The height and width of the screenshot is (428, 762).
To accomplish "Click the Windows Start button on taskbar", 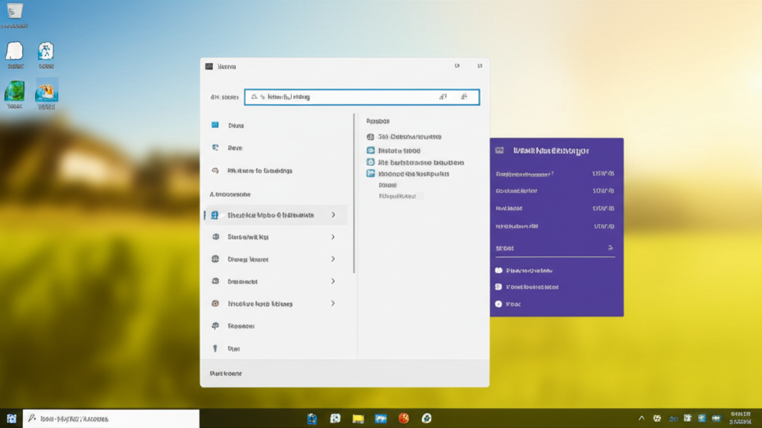I will coord(11,419).
